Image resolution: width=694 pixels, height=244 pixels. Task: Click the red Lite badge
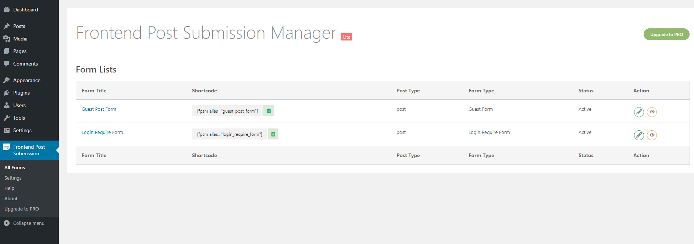coord(346,37)
